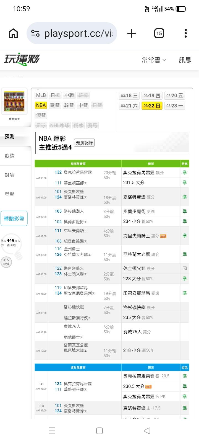Select the MLB league tab
This screenshot has height=443, width=199.
coord(41,95)
